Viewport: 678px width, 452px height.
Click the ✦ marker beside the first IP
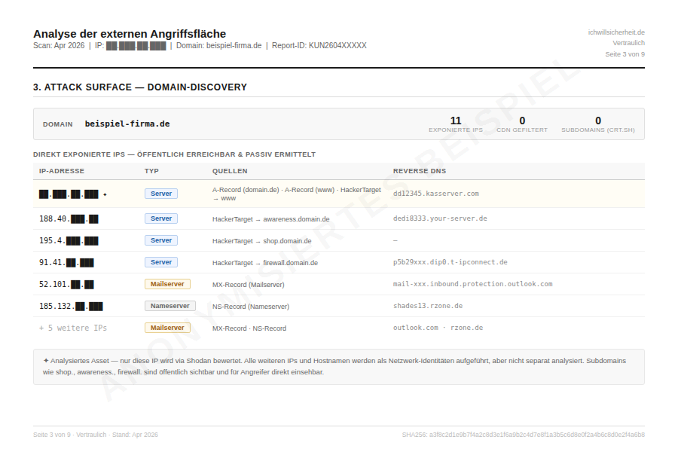pyautogui.click(x=105, y=194)
